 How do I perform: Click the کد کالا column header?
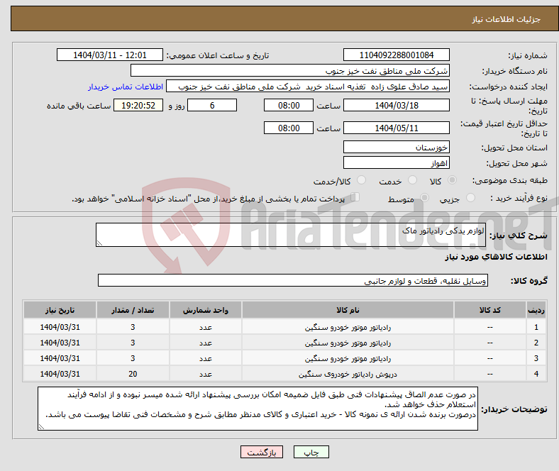[490, 310]
